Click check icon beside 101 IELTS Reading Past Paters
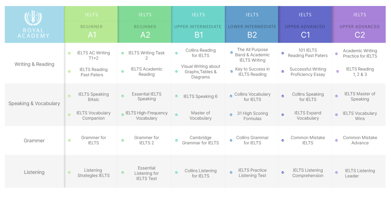Image resolution: width=391 pixels, height=200 pixels. click(x=283, y=53)
